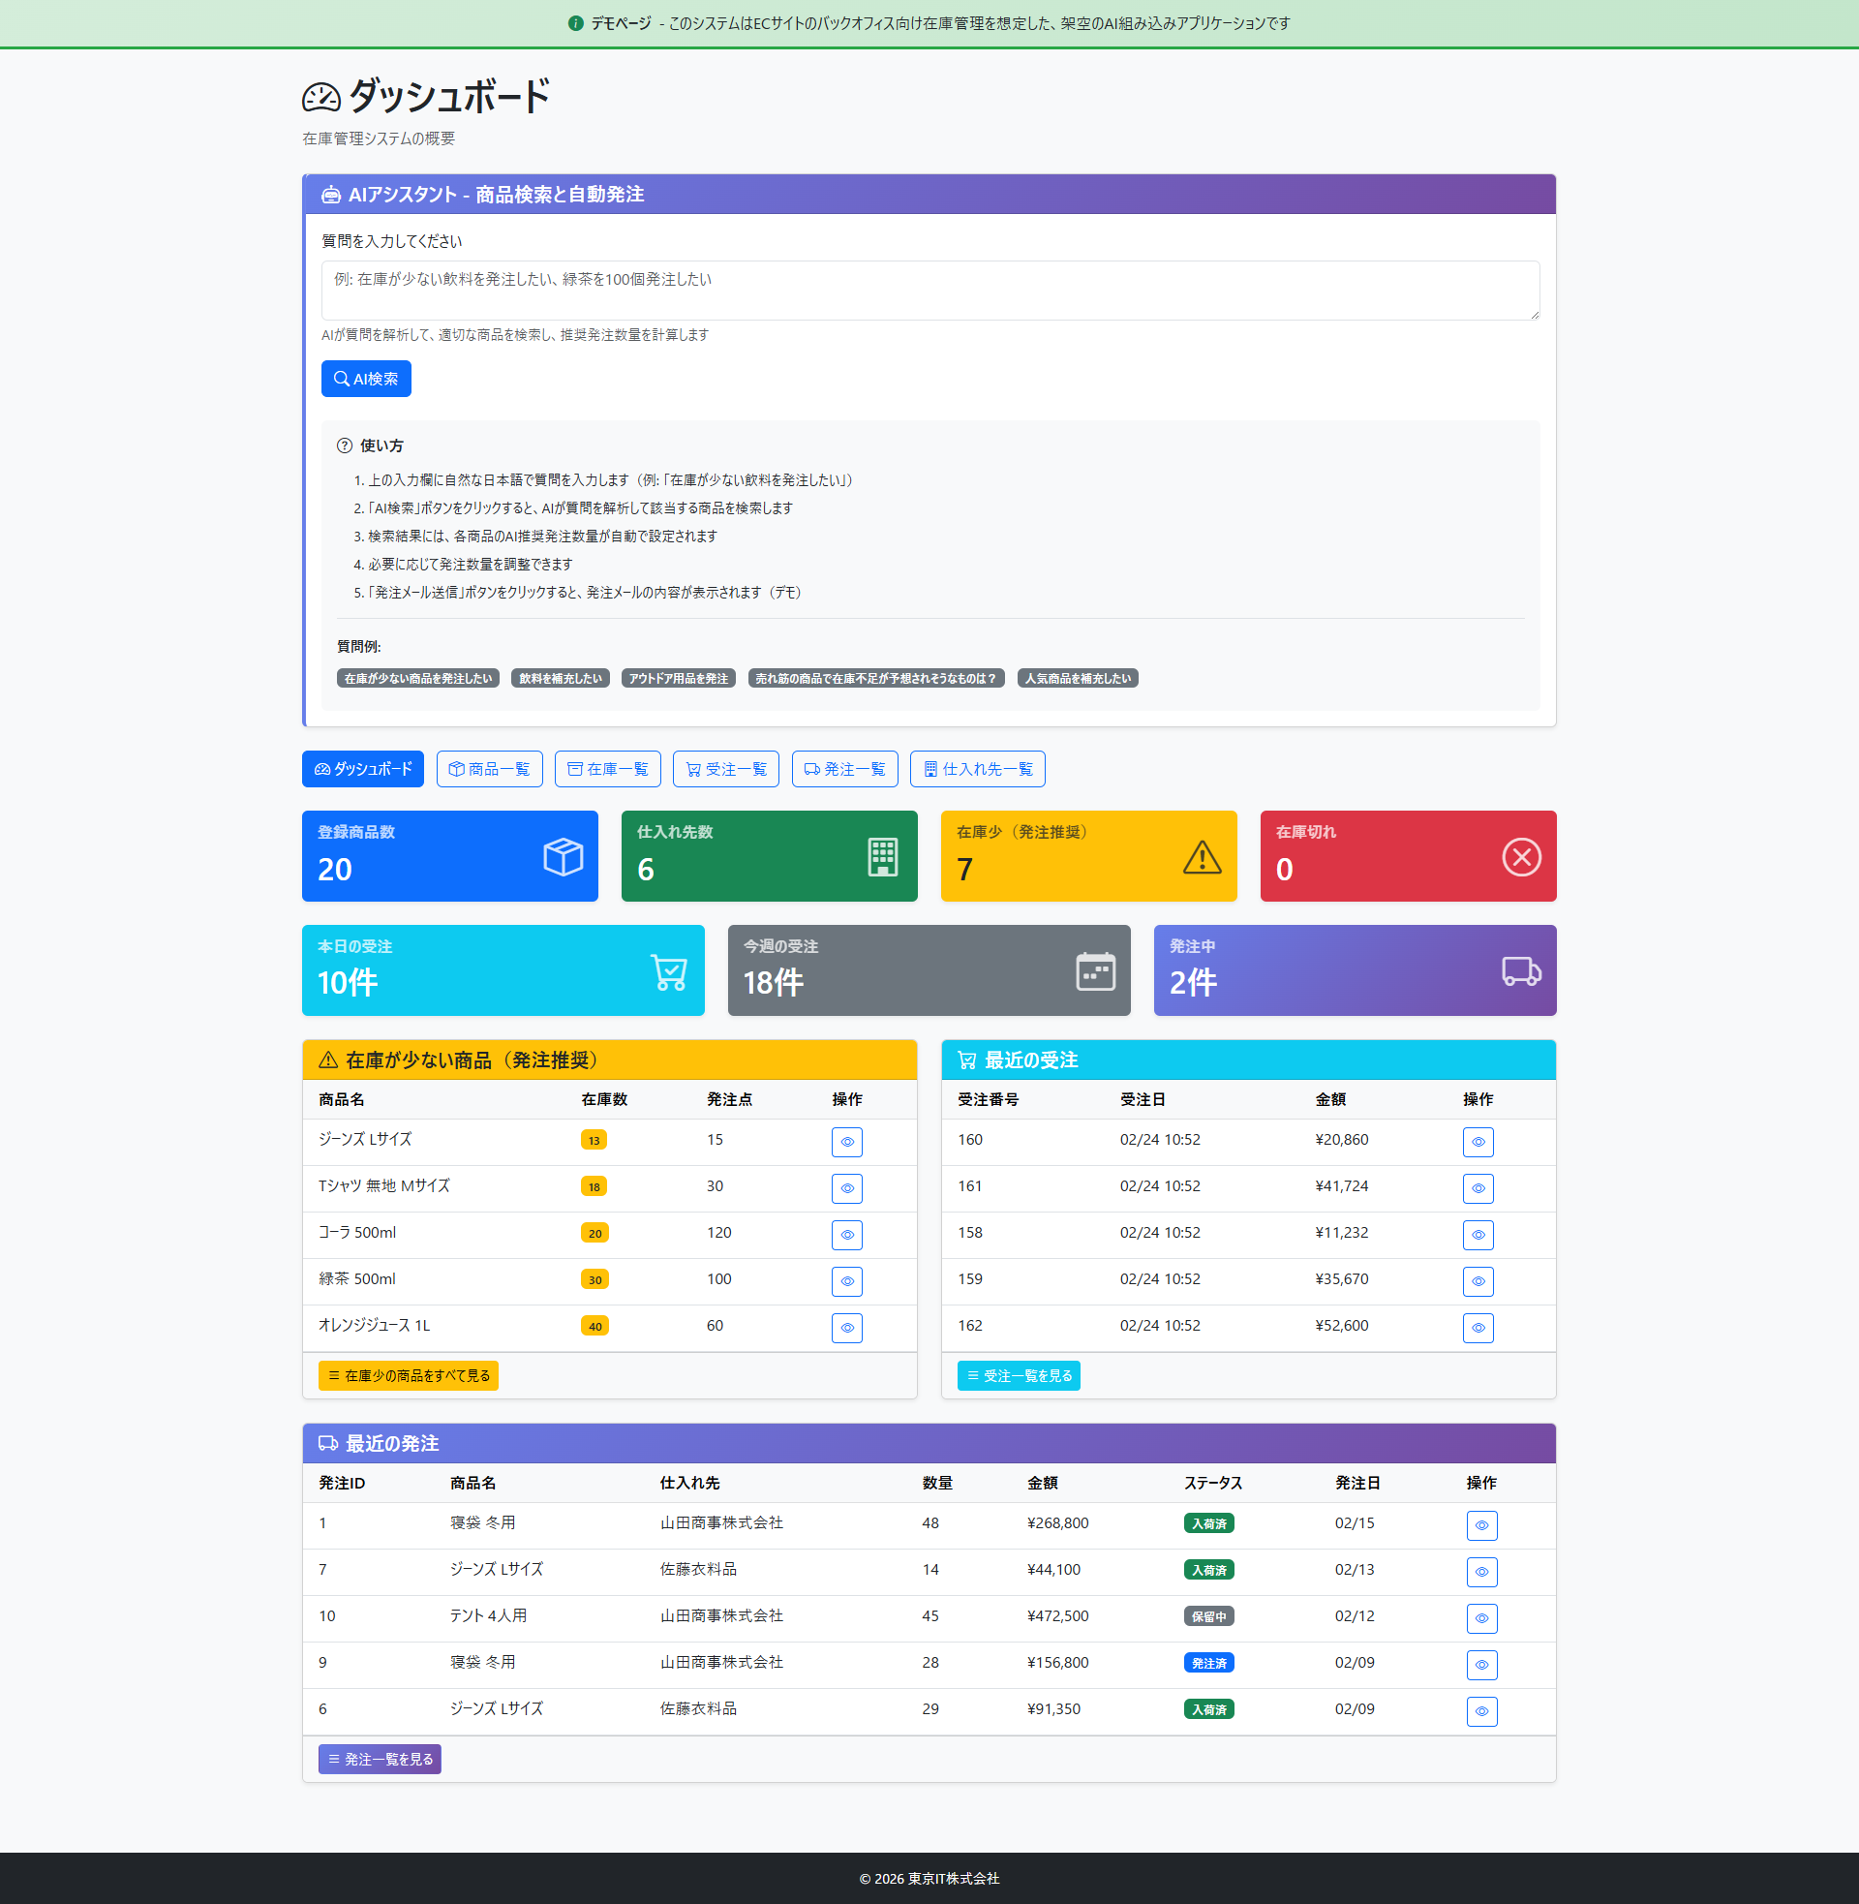Click warning triangle icon on 在庫少 card
Screen dimensions: 1859x1904
point(1201,856)
